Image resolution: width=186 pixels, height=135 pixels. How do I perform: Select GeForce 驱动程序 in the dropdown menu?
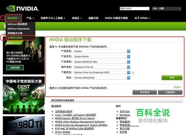point(17,24)
